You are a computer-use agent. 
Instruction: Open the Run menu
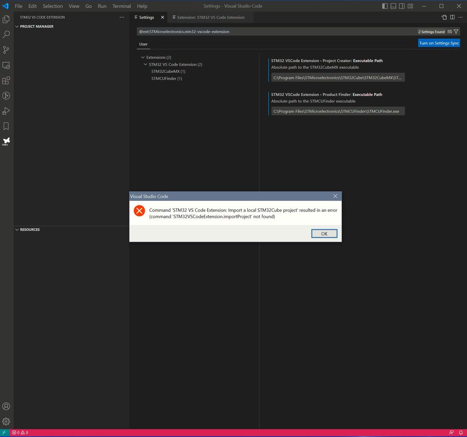[x=102, y=6]
